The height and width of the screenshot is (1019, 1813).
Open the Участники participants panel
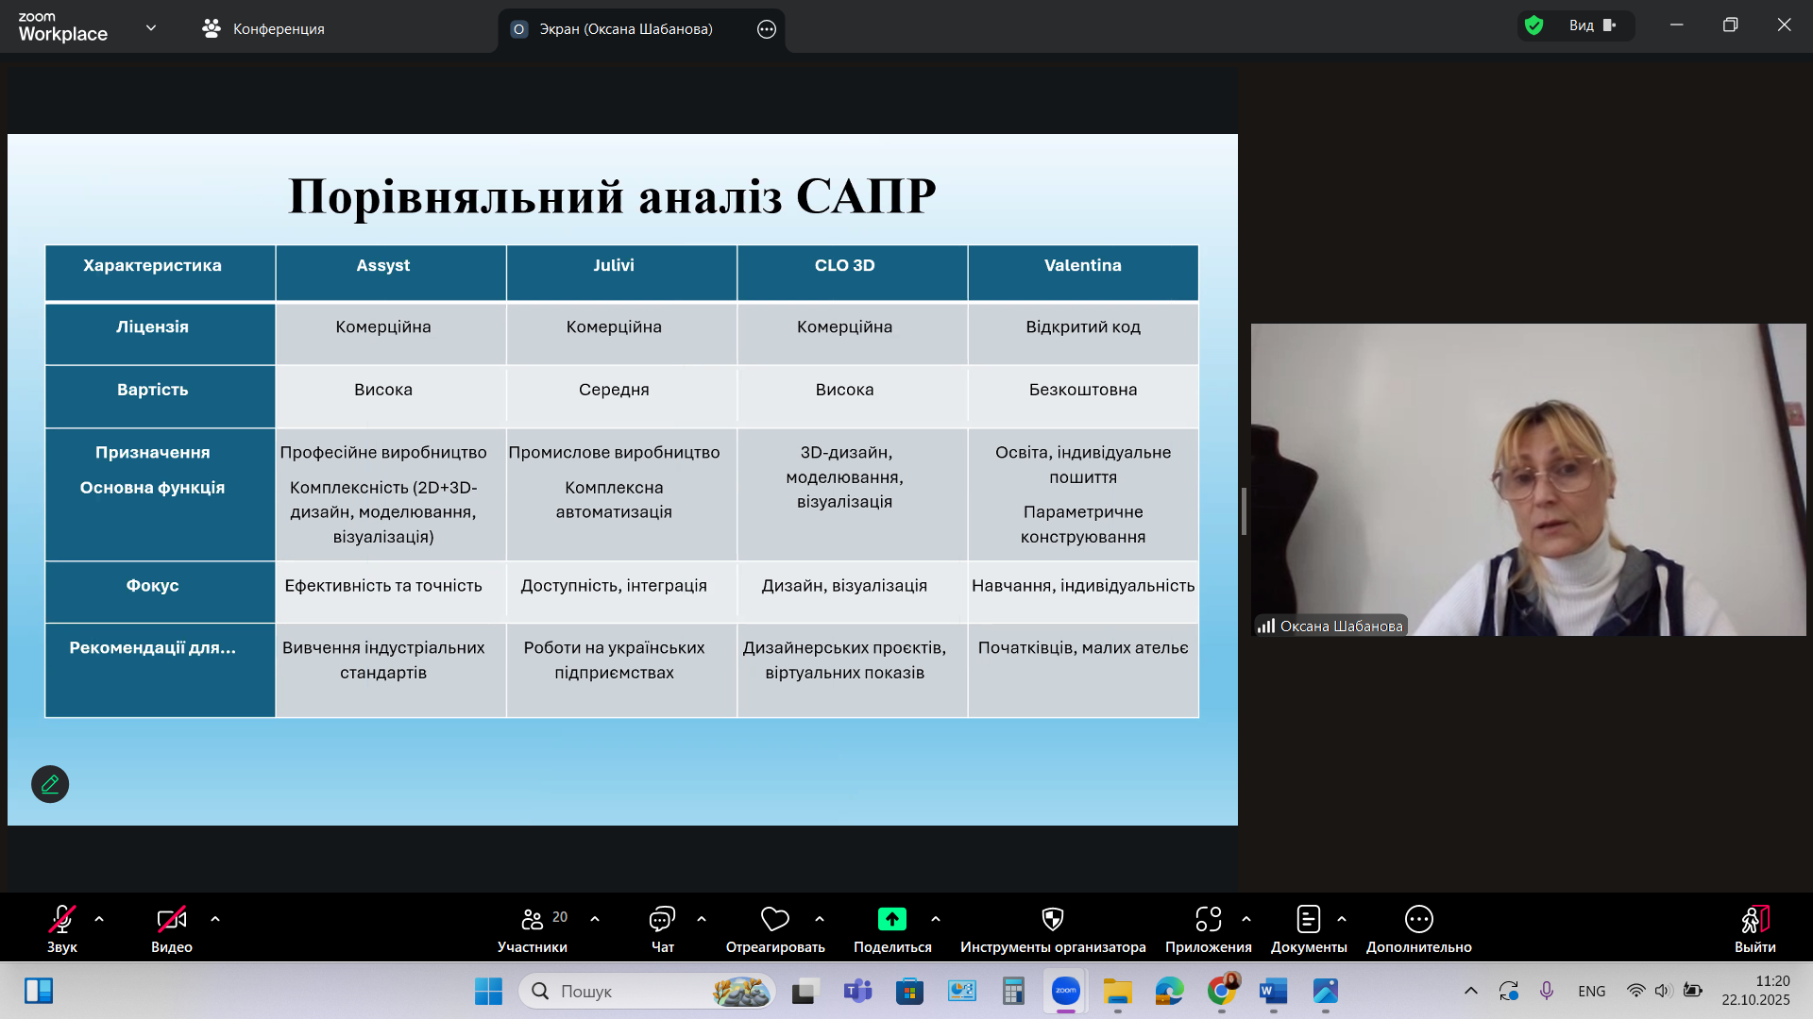pos(533,928)
